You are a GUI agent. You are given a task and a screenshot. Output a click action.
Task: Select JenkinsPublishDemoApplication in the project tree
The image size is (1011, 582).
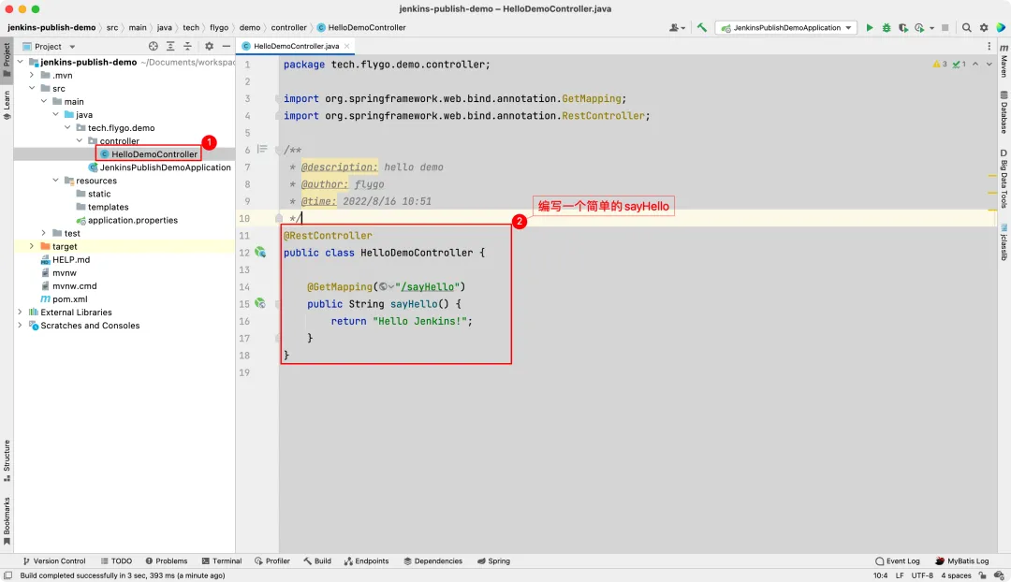coord(165,167)
